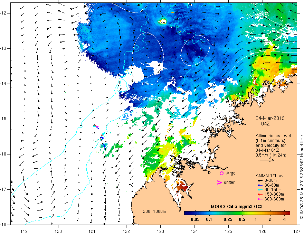The image size is (304, 235).
Task: Click the latitude axis label '-17'
Action: (4, 189)
